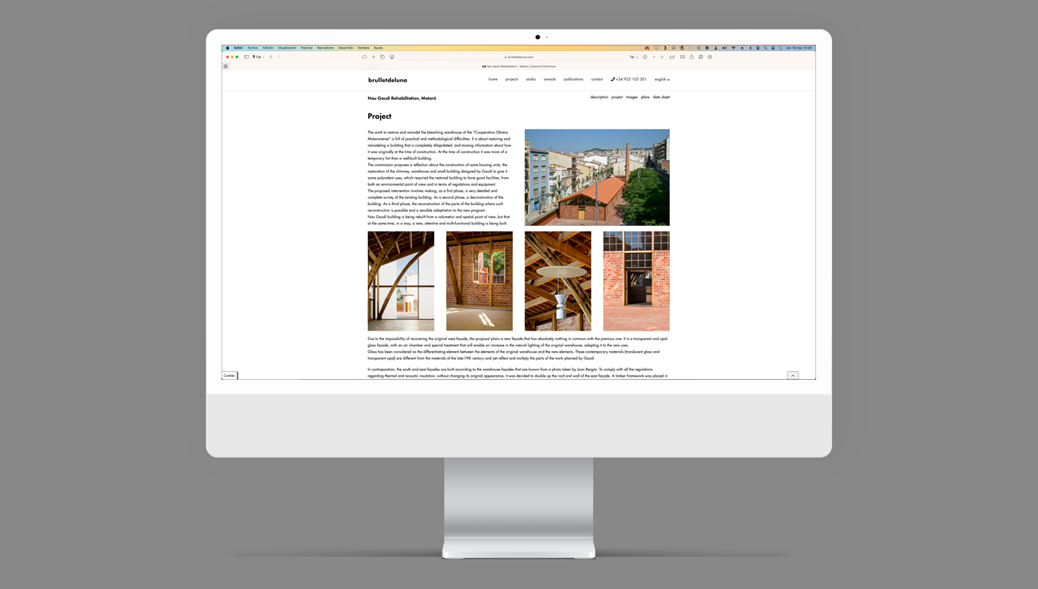Open the Marcadores menu in the menu bar
The image size is (1038, 589).
pos(325,47)
